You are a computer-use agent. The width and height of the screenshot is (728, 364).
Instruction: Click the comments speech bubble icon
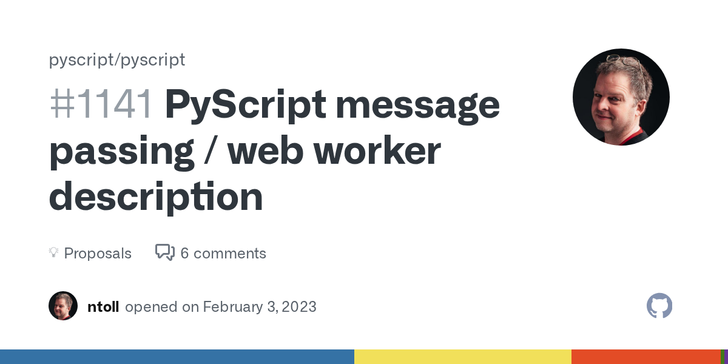[x=165, y=252]
